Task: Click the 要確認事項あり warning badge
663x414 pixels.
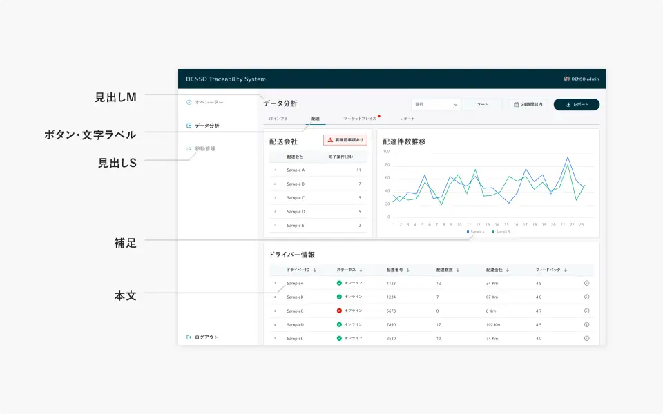Action: [345, 139]
